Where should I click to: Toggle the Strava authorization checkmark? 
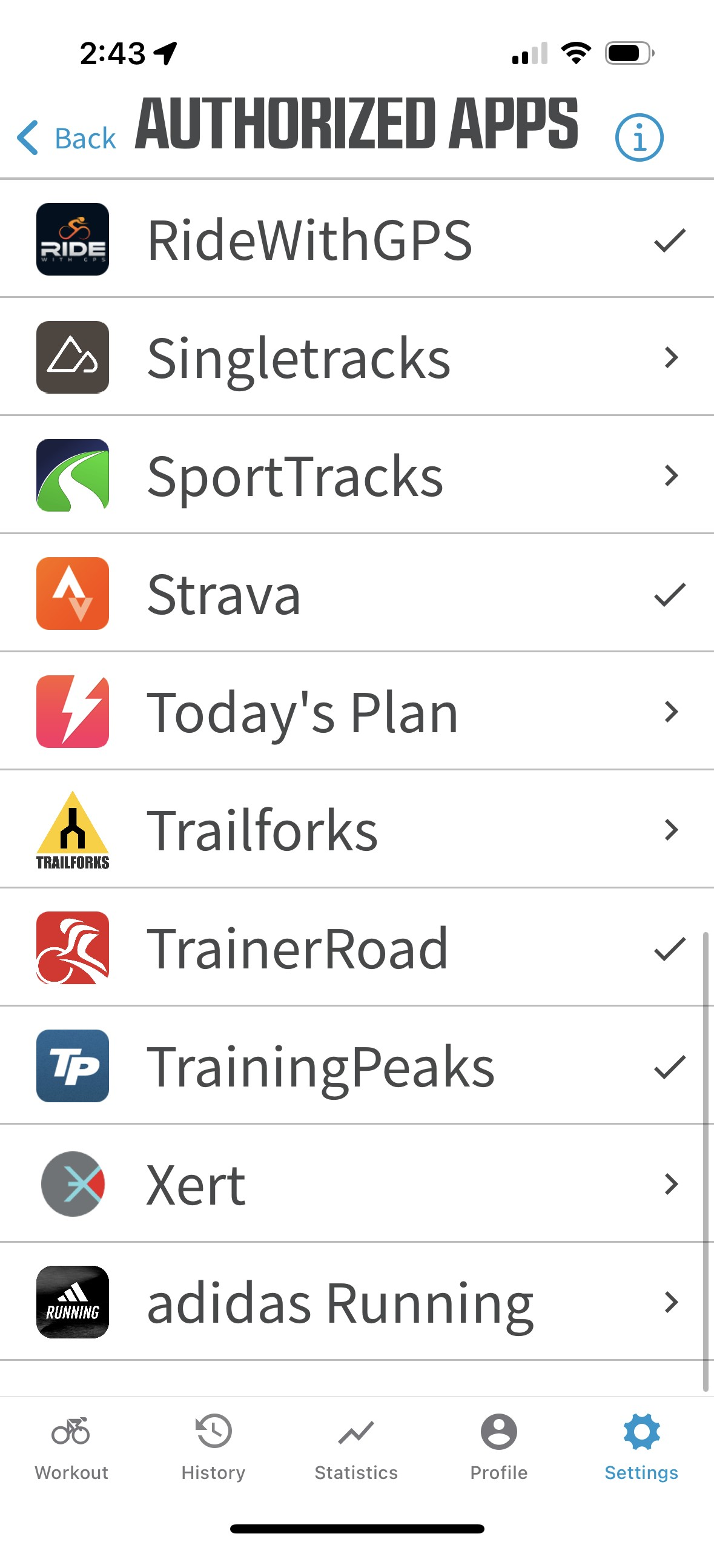pos(670,595)
